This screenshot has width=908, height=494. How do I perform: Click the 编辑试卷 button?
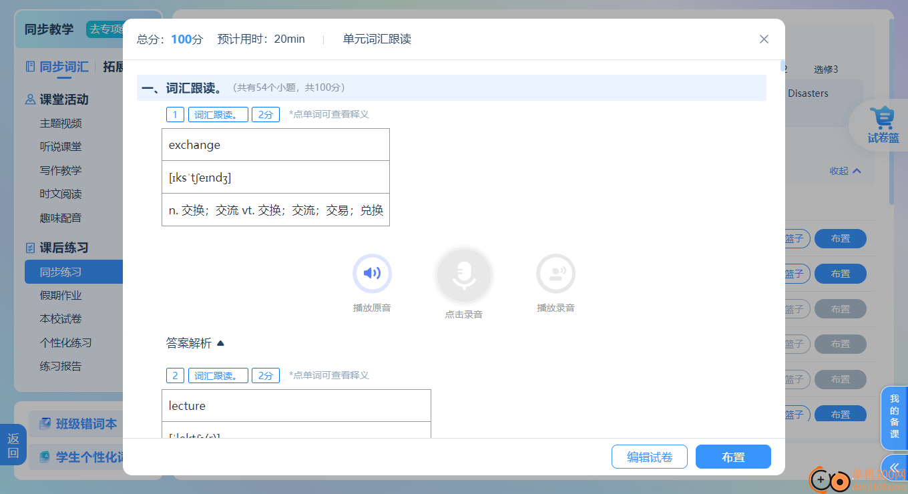click(650, 457)
